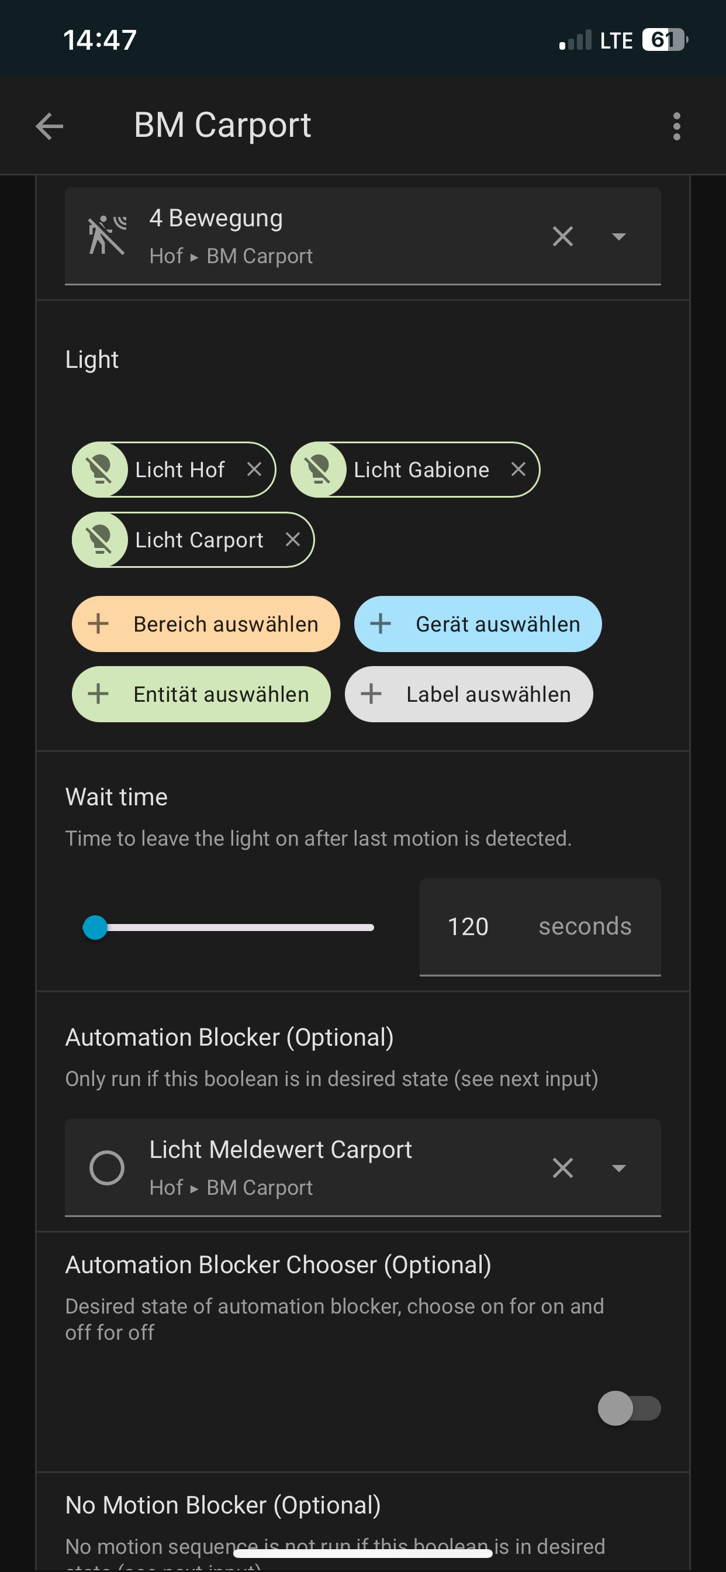Clear the 4 Bewegung motion sensor selection
Image resolution: width=726 pixels, height=1572 pixels.
click(x=562, y=236)
